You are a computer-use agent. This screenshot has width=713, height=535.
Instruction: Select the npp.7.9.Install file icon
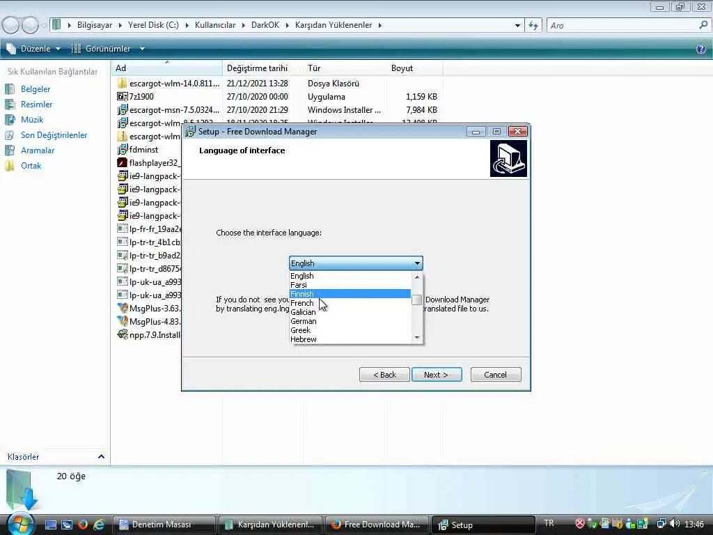coord(122,335)
